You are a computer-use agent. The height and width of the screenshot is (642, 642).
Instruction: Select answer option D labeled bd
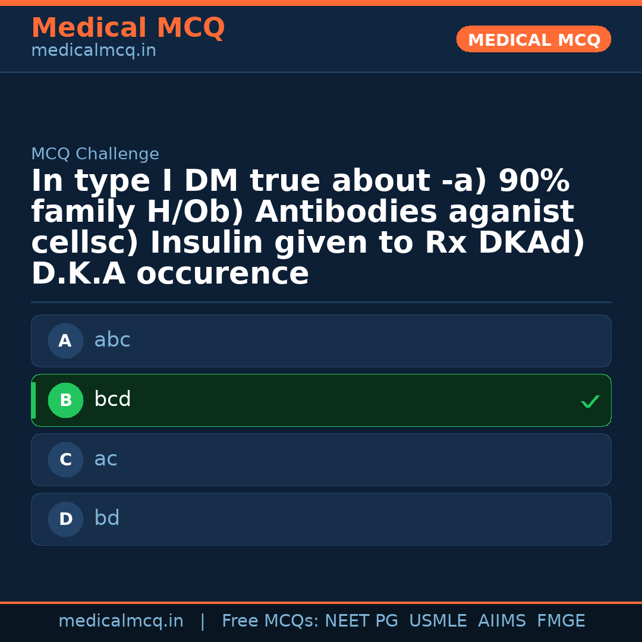click(x=321, y=519)
